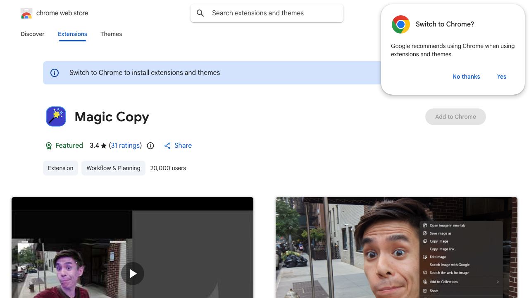Click the blue banner install message text
Viewport: 529px width, 298px height.
145,73
